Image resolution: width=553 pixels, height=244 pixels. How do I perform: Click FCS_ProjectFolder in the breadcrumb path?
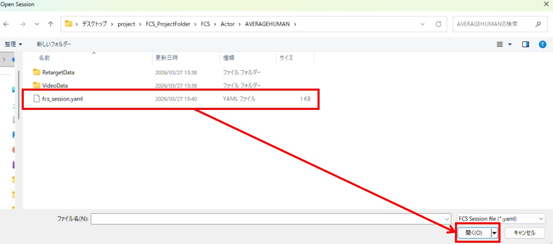(168, 24)
